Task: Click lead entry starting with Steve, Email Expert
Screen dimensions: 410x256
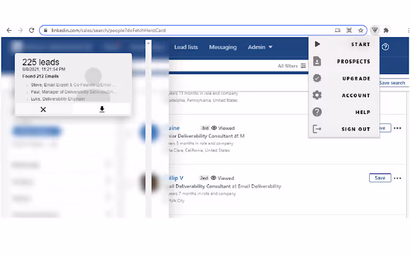Action: (73, 85)
